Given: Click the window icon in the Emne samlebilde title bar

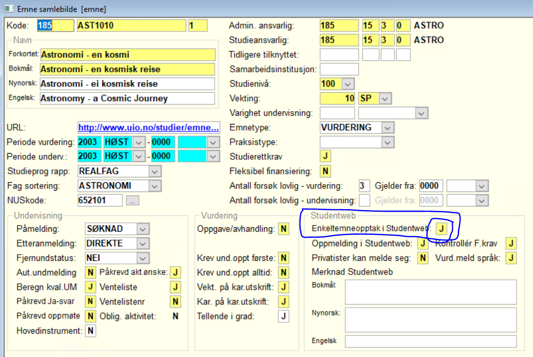Looking at the screenshot, I should pos(8,8).
